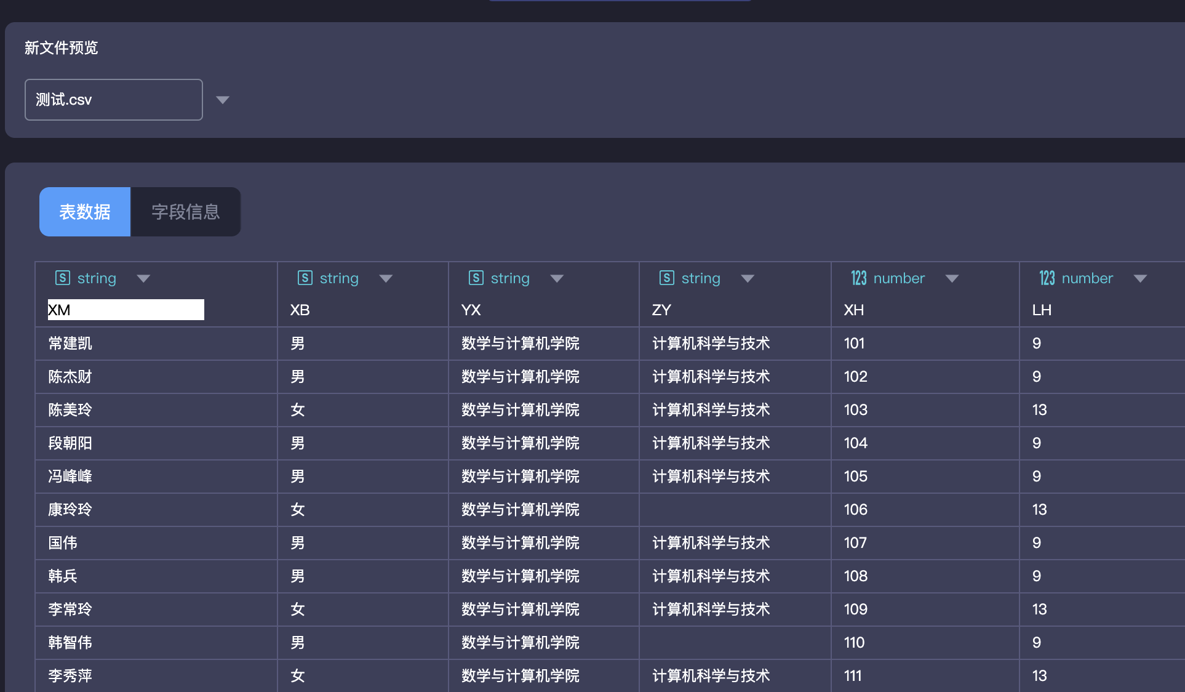Click the XH value 109
The width and height of the screenshot is (1185, 692).
pyautogui.click(x=855, y=610)
